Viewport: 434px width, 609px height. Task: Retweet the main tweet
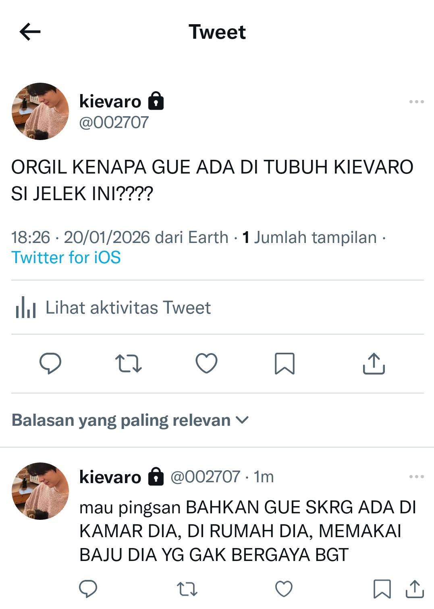[x=128, y=363]
